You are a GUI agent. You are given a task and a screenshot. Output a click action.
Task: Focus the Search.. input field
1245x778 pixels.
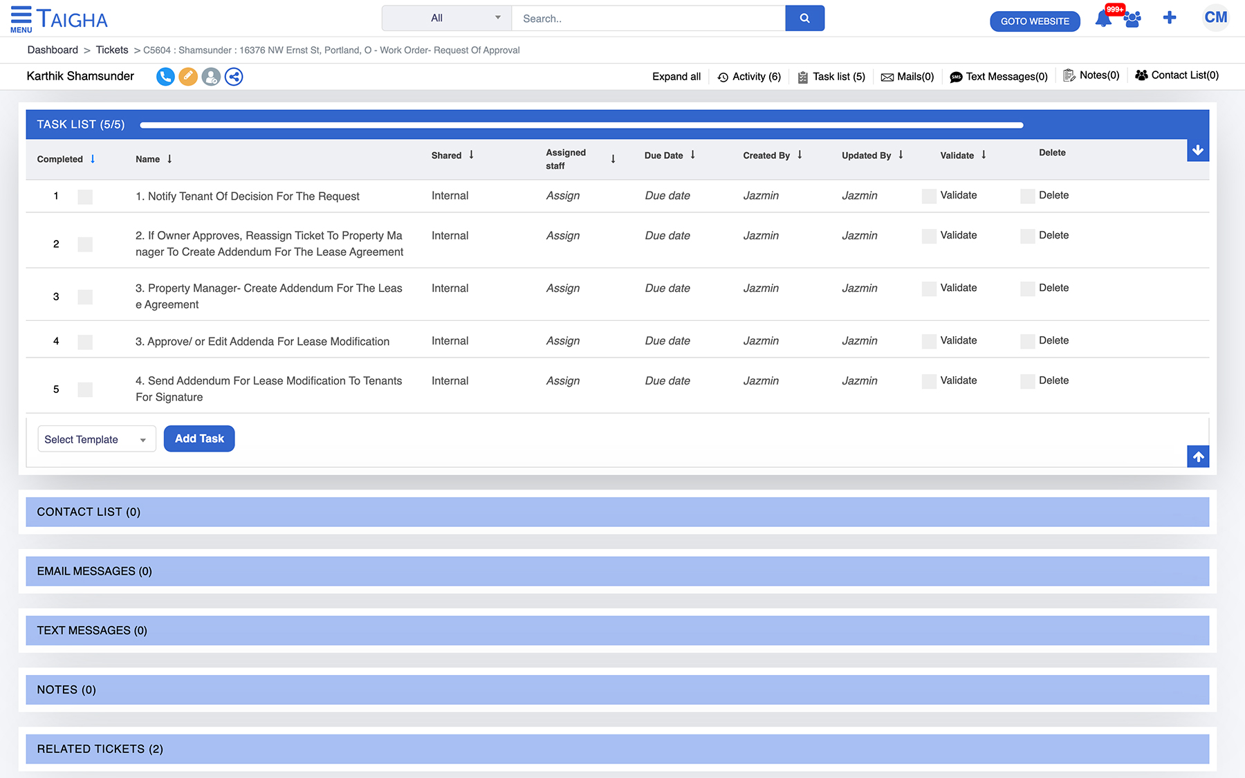click(648, 18)
